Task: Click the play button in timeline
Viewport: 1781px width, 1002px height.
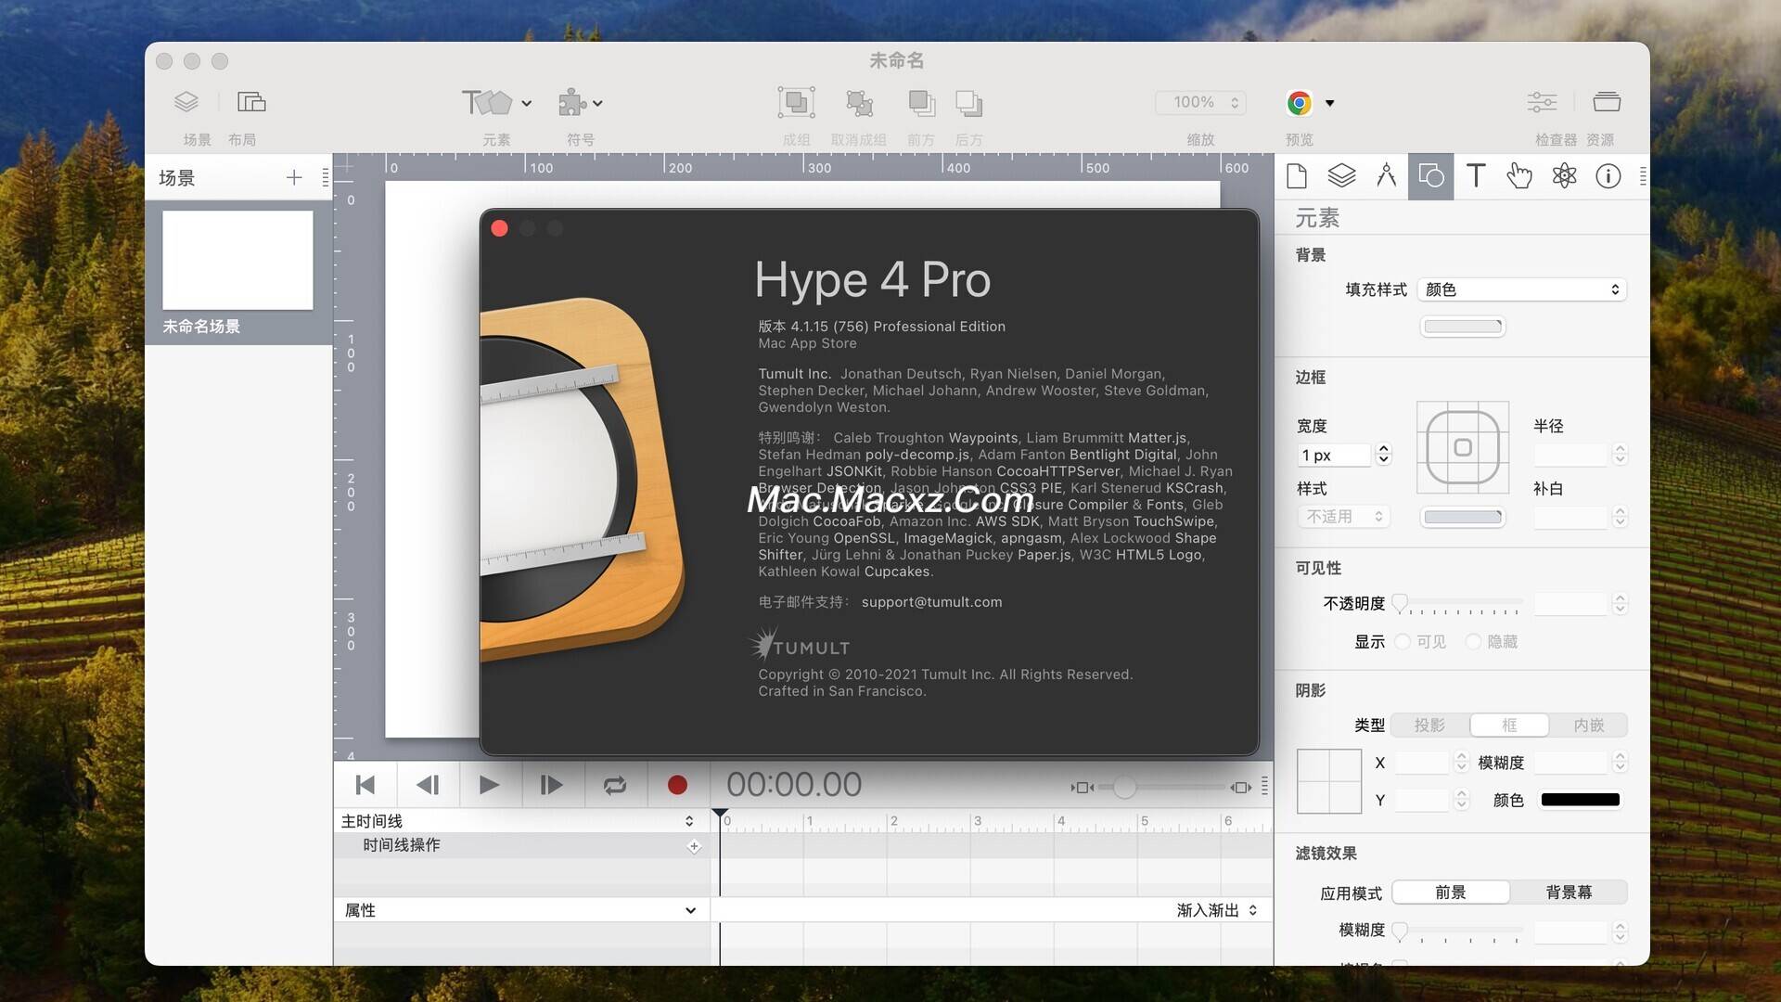Action: point(489,785)
